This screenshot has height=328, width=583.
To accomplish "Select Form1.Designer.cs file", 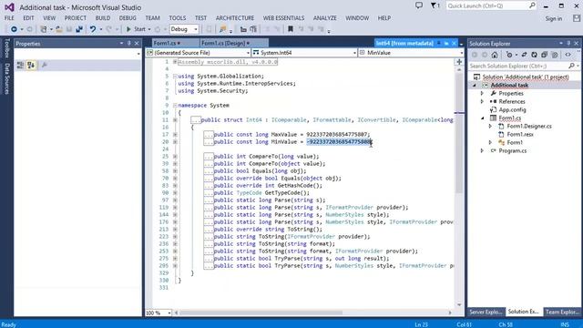I will tap(528, 127).
